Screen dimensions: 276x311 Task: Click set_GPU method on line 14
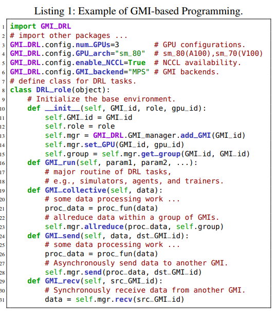click(100, 144)
